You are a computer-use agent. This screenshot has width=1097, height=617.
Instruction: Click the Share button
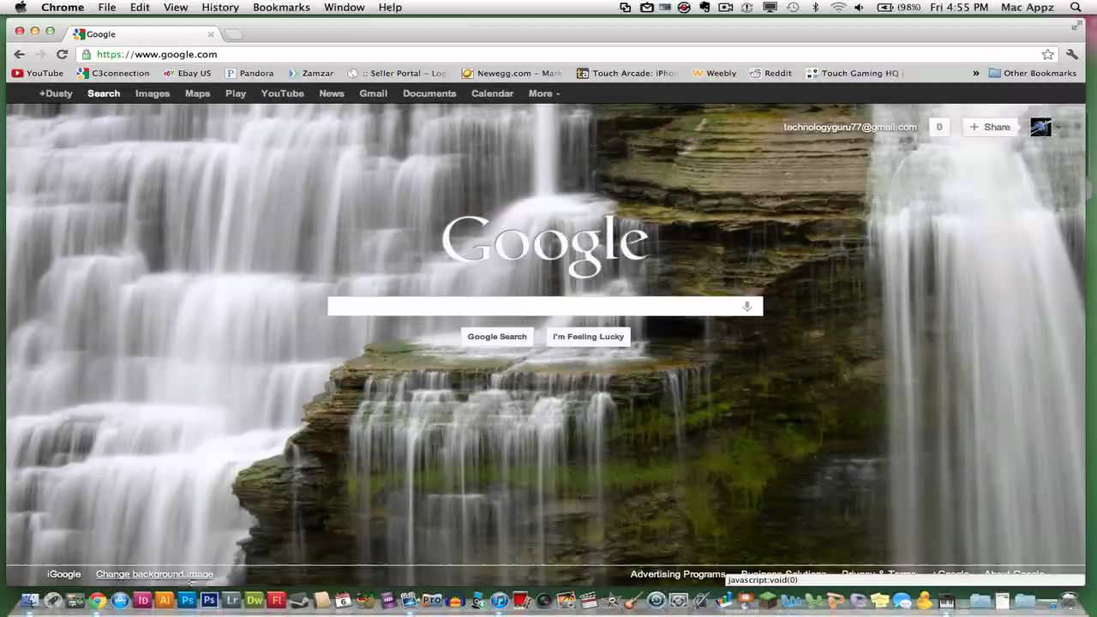click(990, 127)
